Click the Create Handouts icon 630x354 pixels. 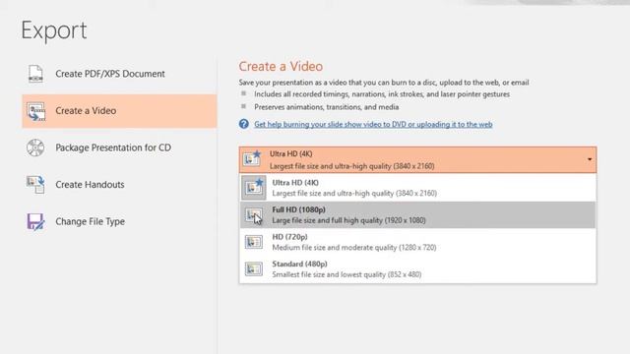tap(35, 185)
